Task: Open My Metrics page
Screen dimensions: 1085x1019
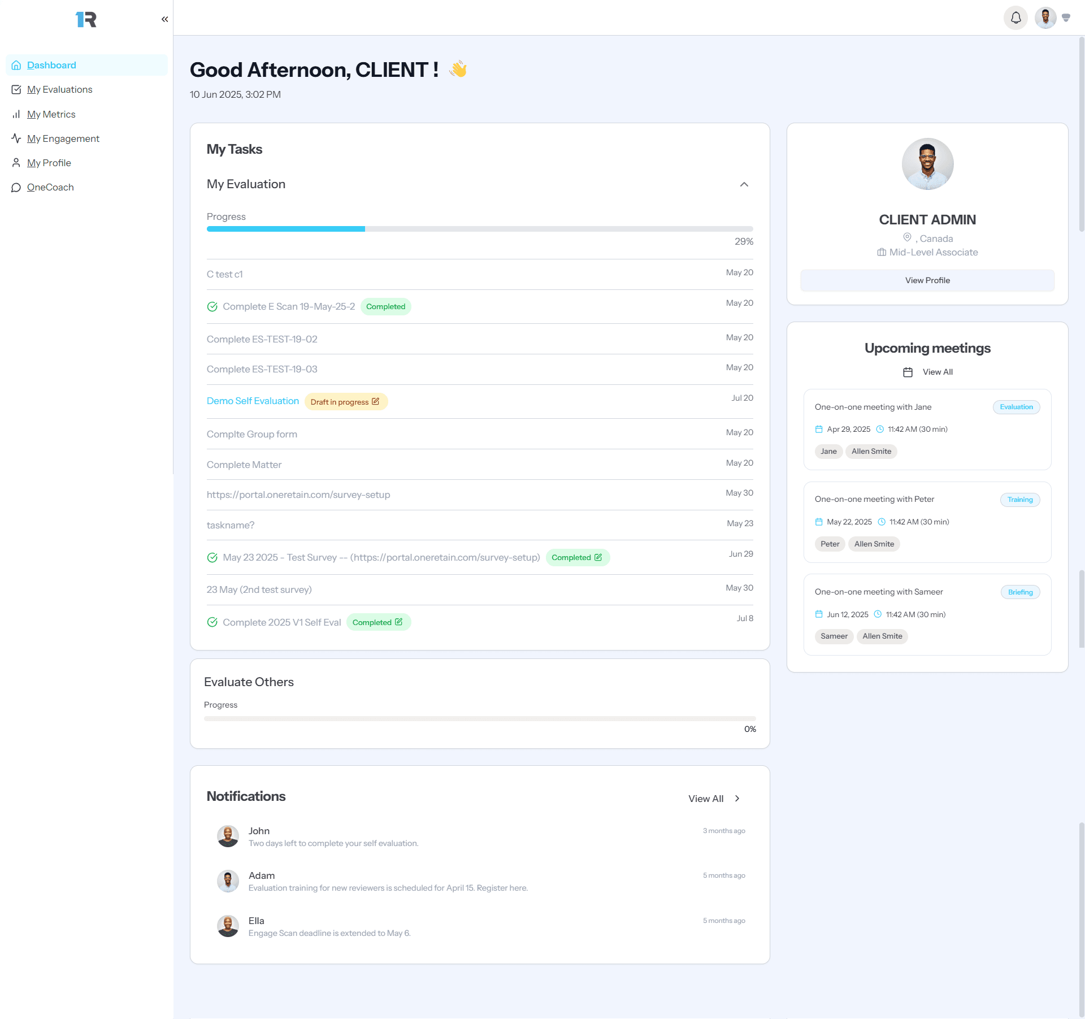Action: coord(51,114)
